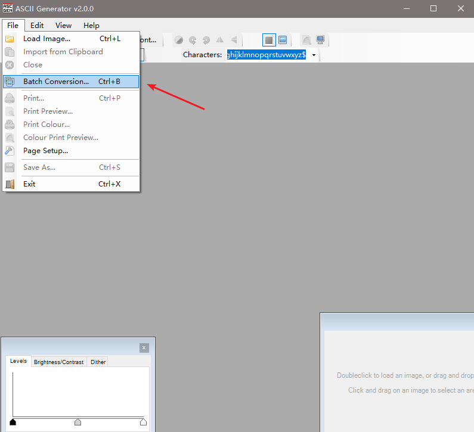
Task: Click the wrench page icon beside Page Setup
Action: coord(10,150)
